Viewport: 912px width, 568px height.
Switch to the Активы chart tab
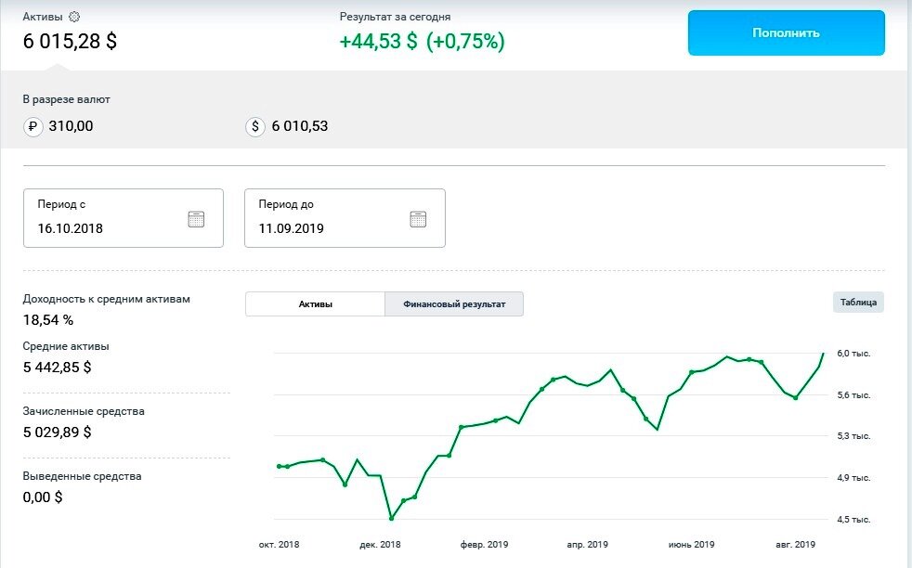pos(315,304)
